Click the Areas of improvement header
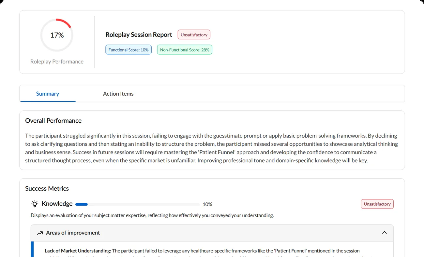424x257 pixels. point(212,233)
